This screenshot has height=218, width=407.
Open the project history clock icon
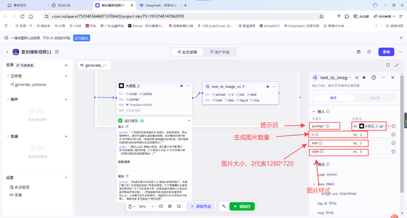coord(369,52)
